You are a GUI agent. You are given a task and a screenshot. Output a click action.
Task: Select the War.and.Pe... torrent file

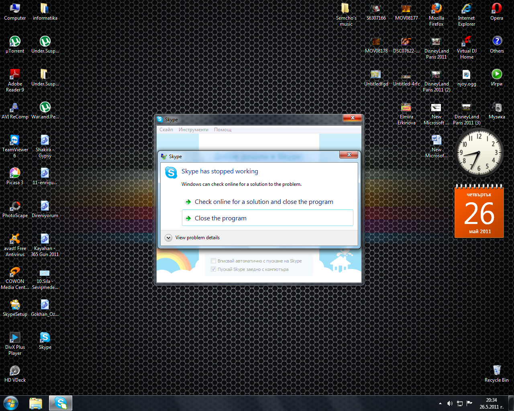pos(45,111)
